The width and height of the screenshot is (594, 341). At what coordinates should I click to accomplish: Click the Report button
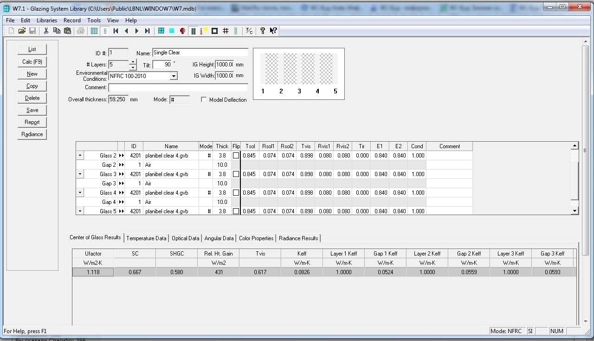32,122
